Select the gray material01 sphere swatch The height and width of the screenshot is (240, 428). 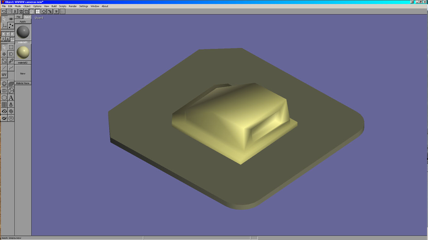pos(23,32)
